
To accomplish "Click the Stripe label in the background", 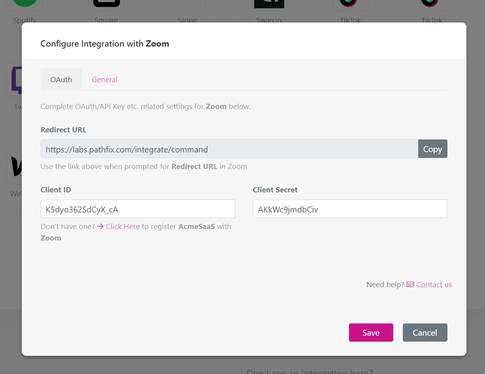I will tap(187, 20).
